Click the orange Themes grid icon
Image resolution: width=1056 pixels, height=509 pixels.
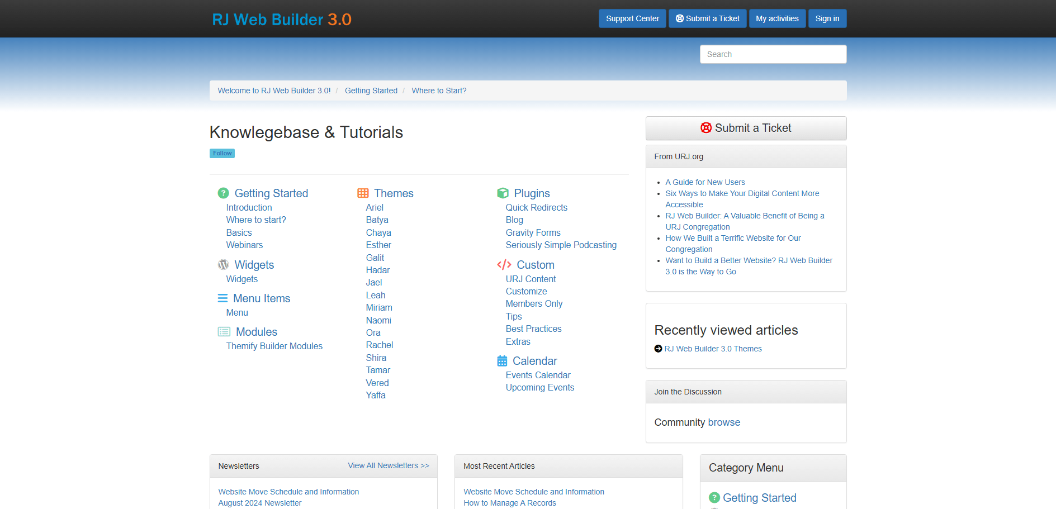(x=363, y=193)
